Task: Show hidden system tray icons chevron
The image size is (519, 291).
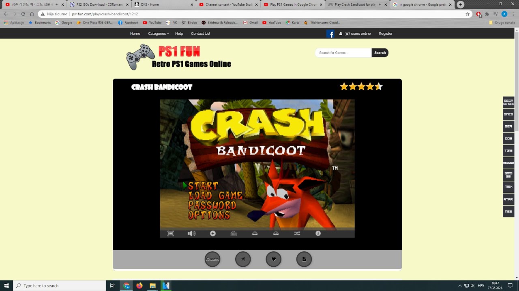Action: click(x=460, y=286)
